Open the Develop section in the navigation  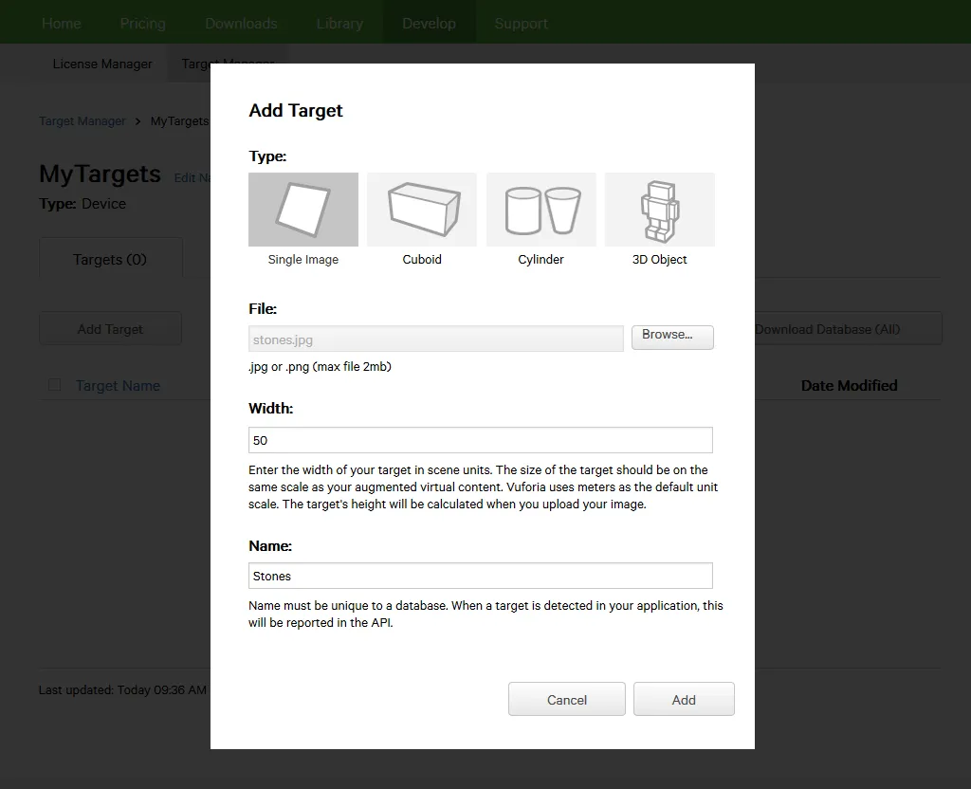coord(429,22)
